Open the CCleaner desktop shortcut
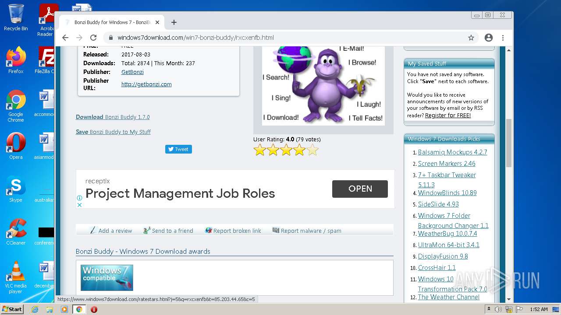The height and width of the screenshot is (315, 561). 16,232
